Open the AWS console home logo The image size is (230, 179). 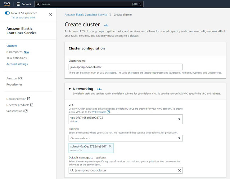(x=7, y=4)
